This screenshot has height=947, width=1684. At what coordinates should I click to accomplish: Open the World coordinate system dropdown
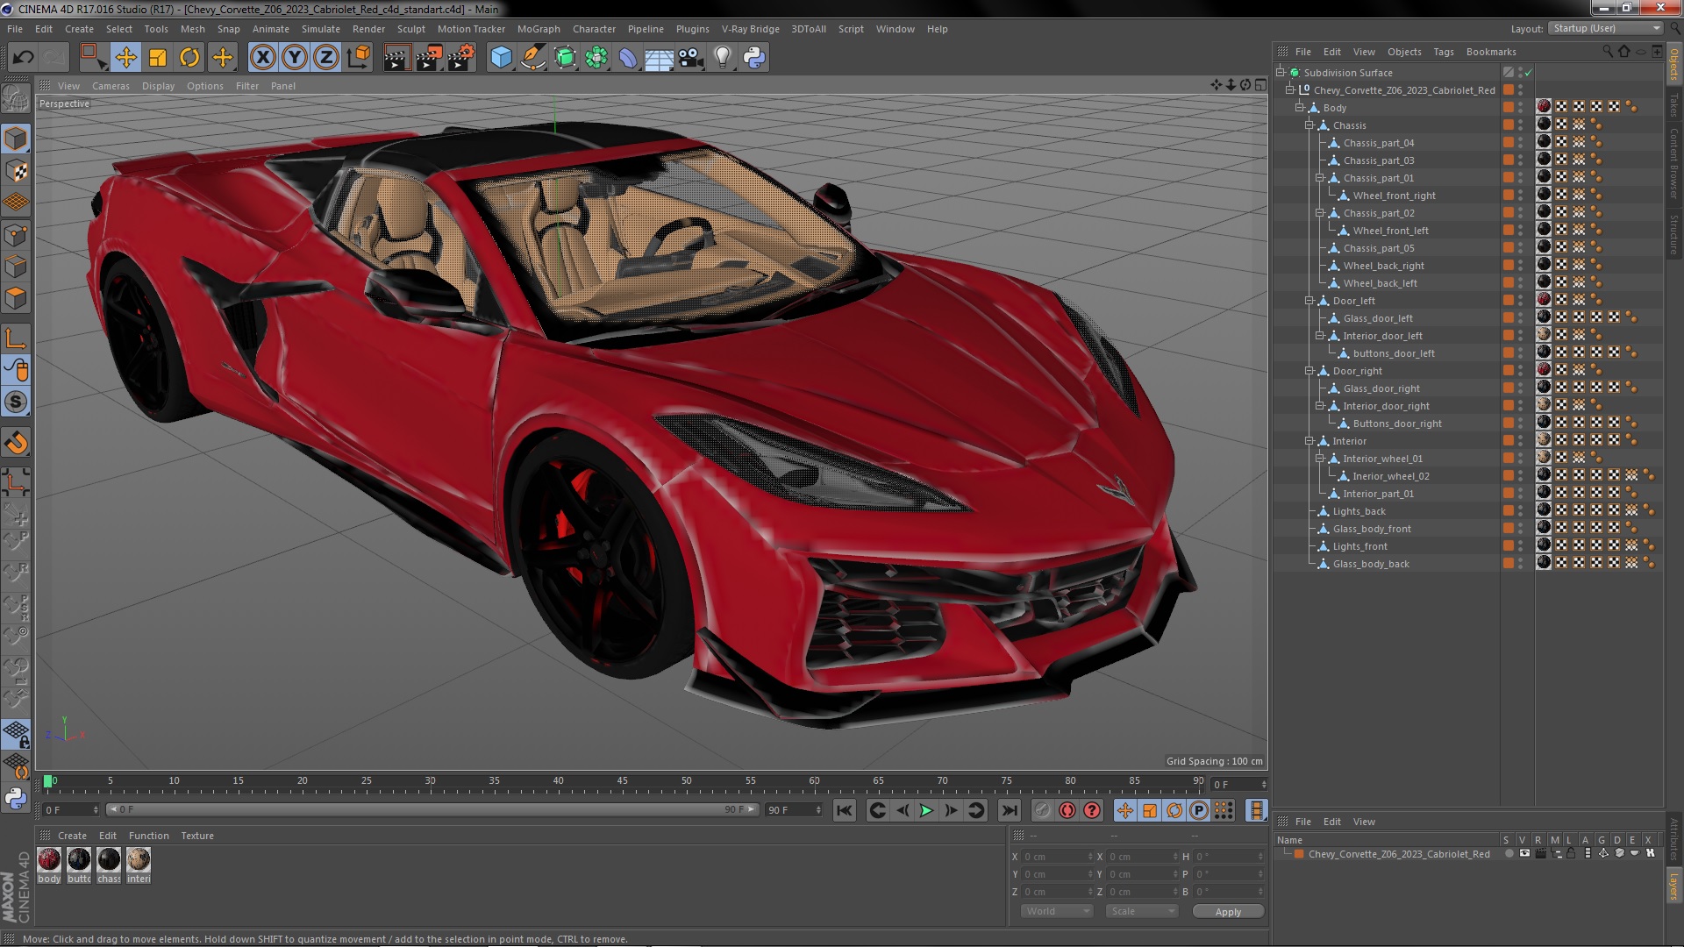click(1058, 911)
